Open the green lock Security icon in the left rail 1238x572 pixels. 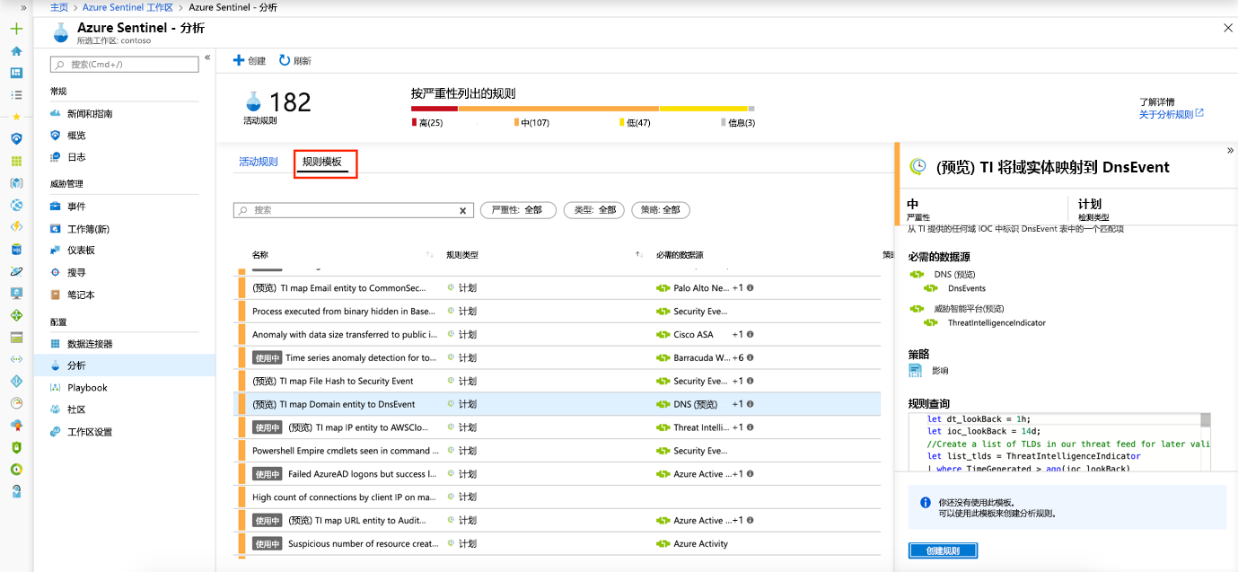tap(16, 446)
